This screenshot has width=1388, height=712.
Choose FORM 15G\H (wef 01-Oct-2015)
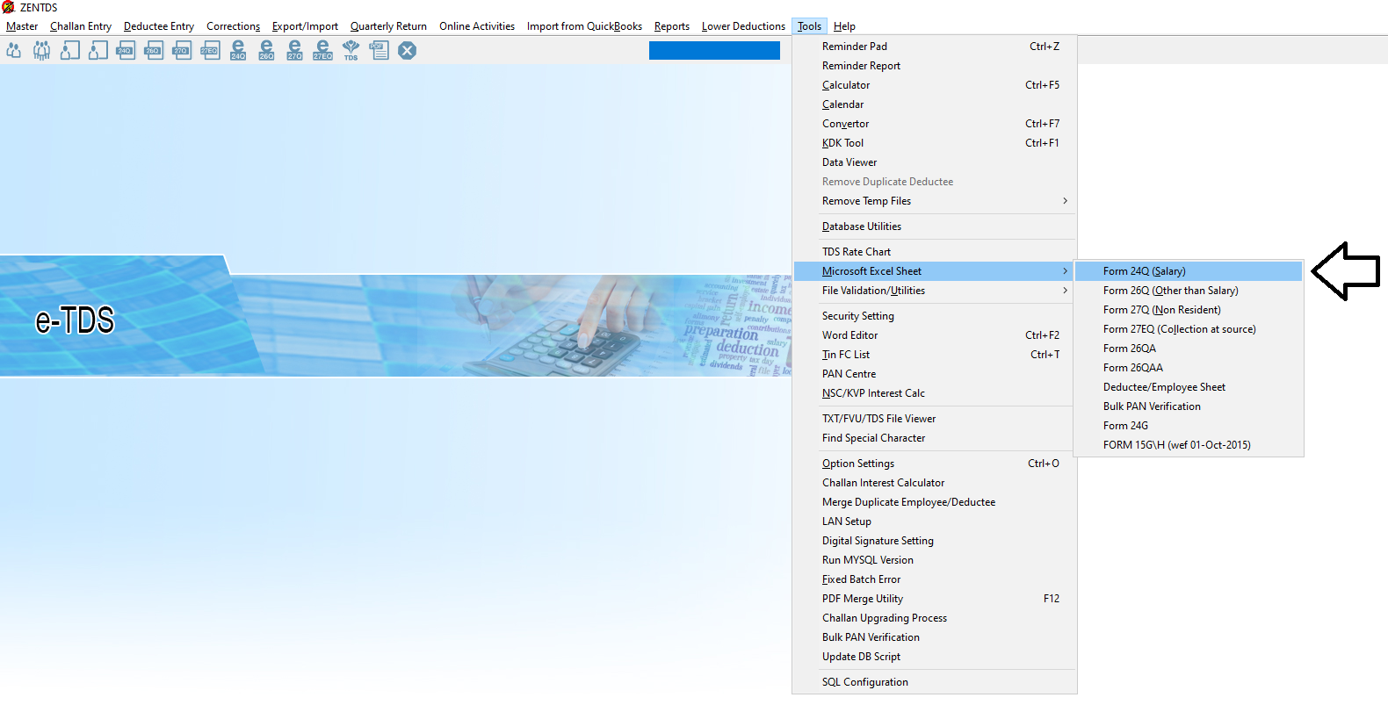1189,445
